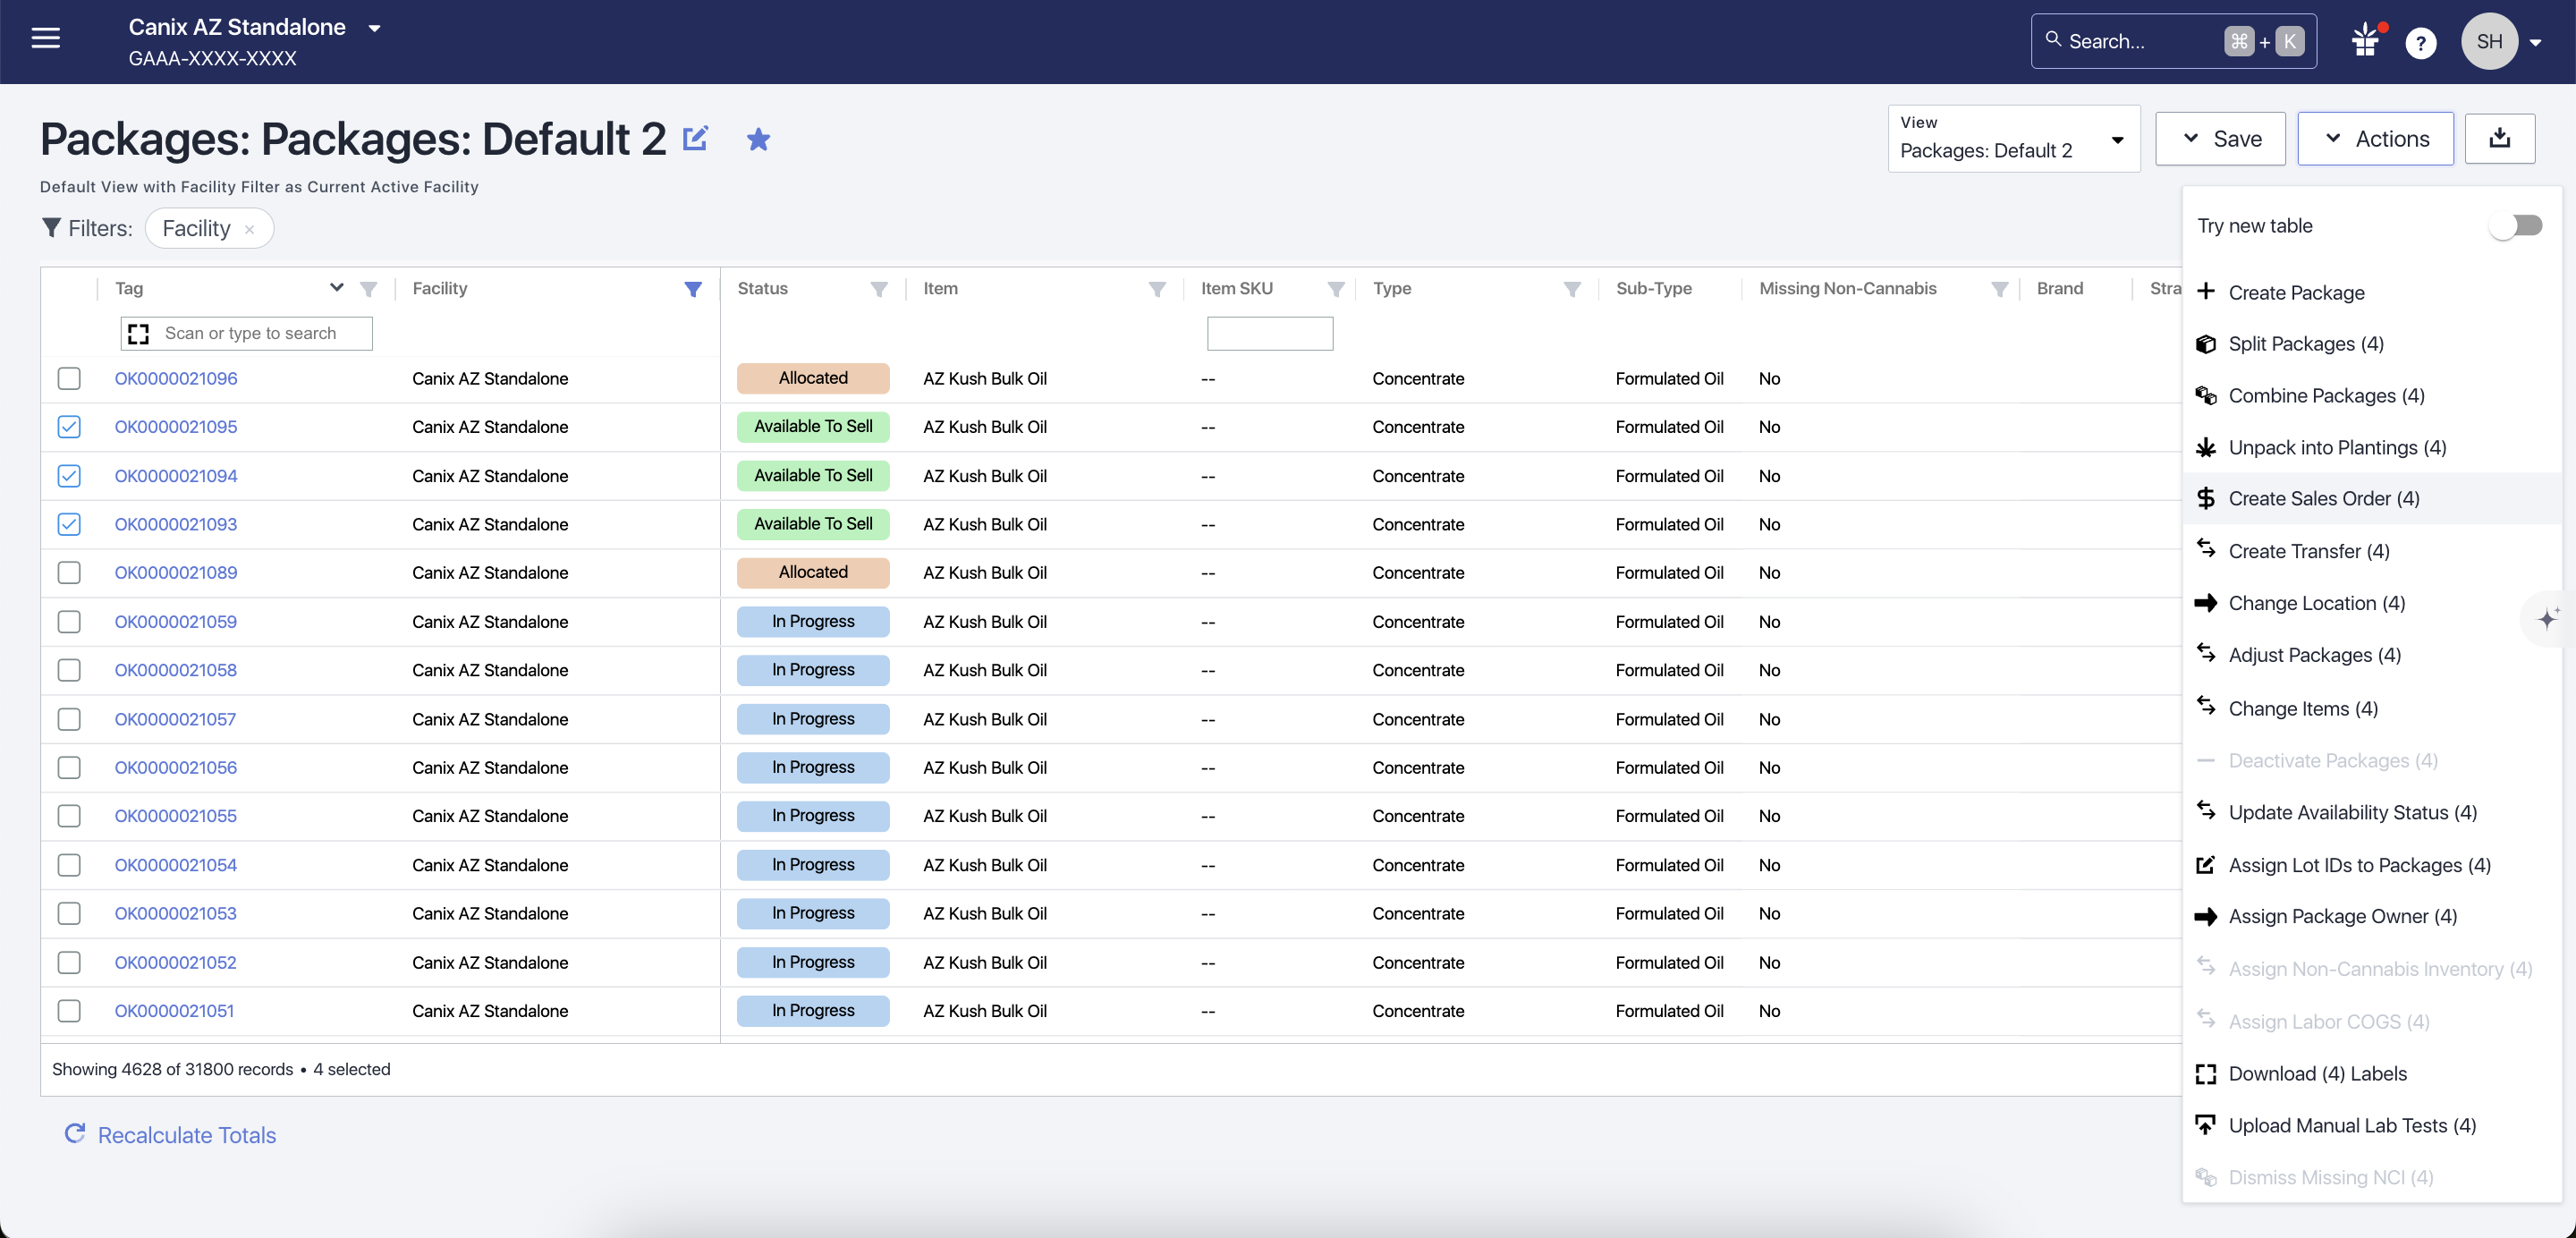Open package link OK0000021058
The height and width of the screenshot is (1238, 2576).
point(176,670)
